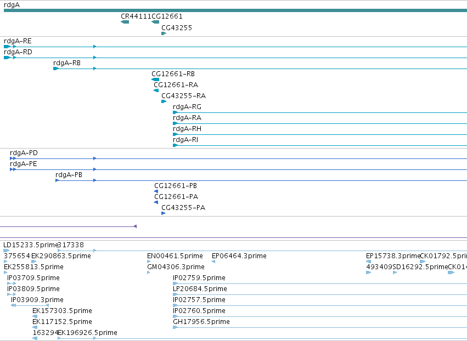Select the 493409 EST feature
467x341 pixels.
(368, 272)
